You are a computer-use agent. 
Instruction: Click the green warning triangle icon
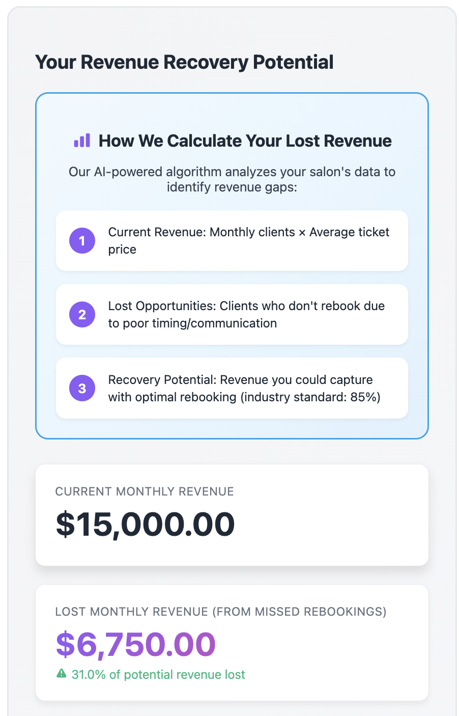(x=62, y=674)
